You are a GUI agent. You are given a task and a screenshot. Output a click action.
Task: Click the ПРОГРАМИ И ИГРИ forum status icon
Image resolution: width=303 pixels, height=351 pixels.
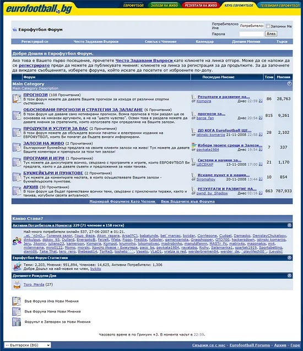coord(17,162)
